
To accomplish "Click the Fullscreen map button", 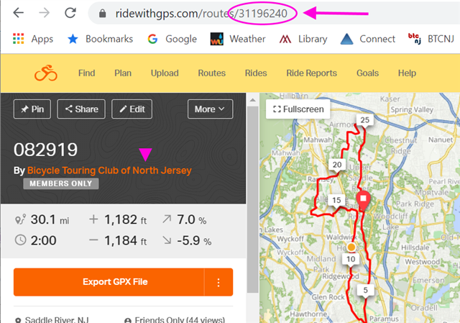I will point(298,109).
